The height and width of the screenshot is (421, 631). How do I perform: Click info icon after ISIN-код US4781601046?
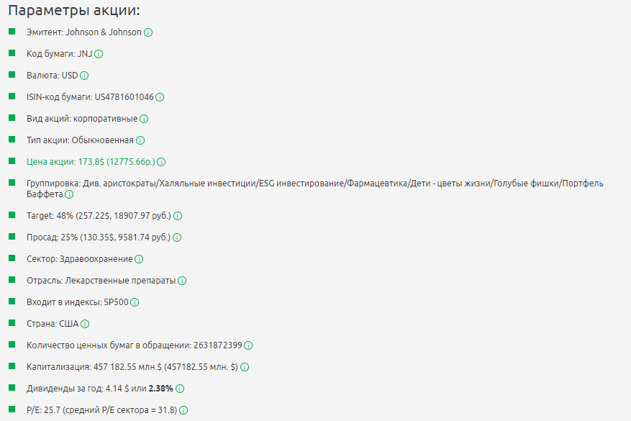pyautogui.click(x=160, y=97)
